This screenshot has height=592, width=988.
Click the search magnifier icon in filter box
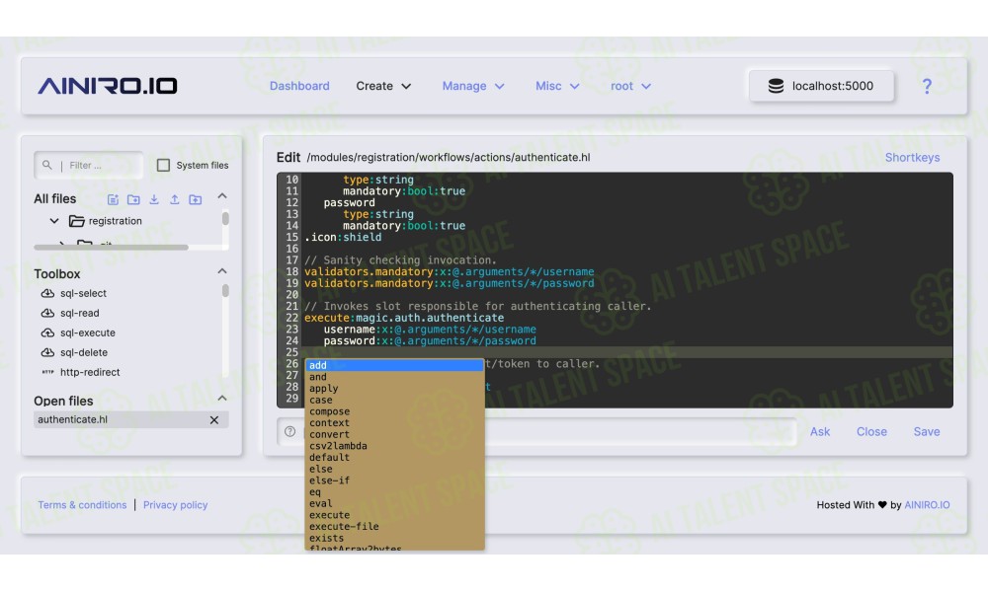coord(47,165)
